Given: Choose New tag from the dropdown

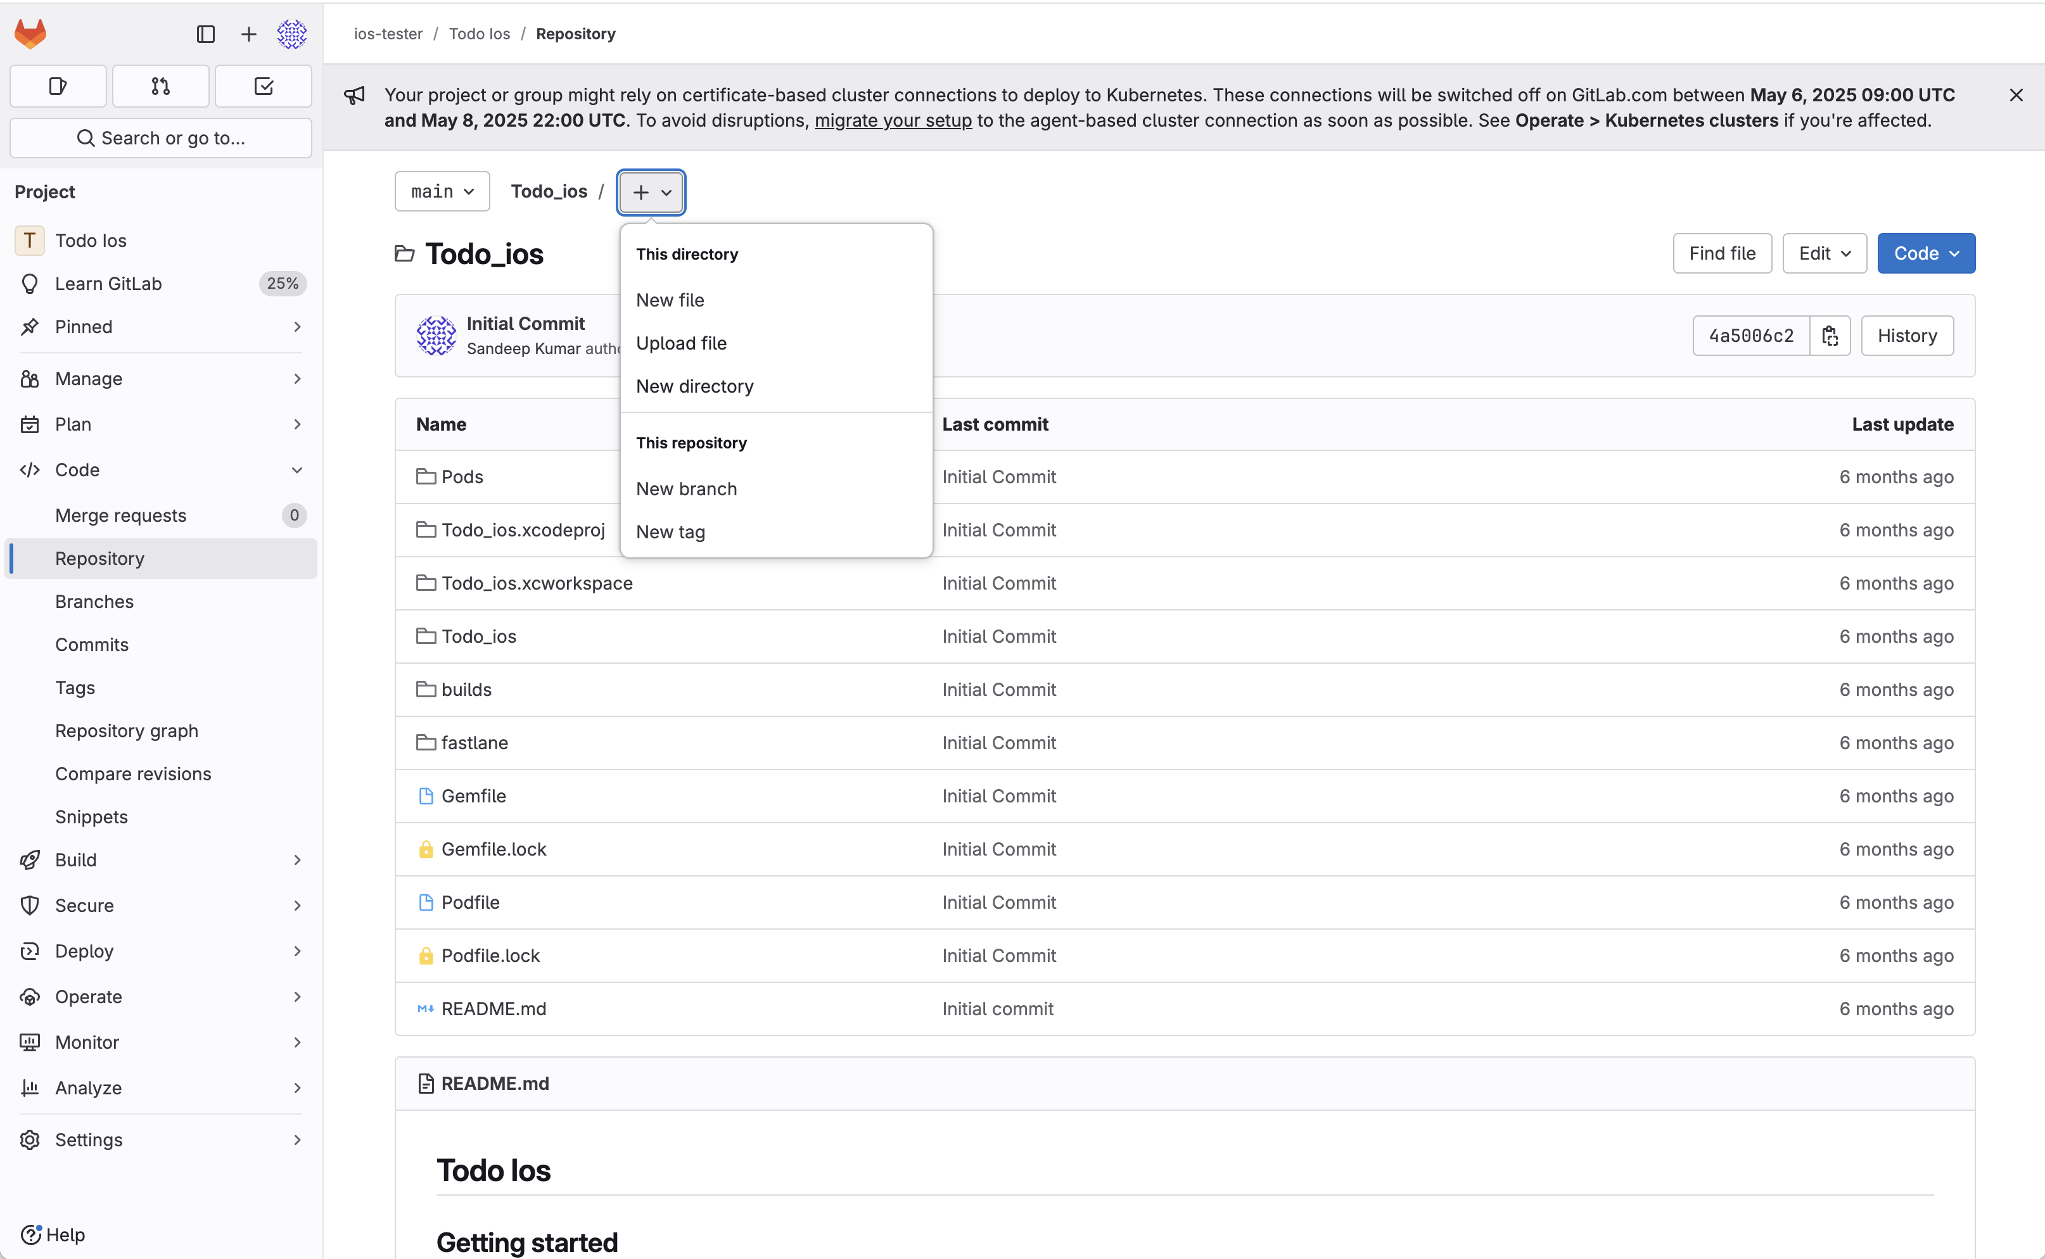Looking at the screenshot, I should pyautogui.click(x=775, y=532).
